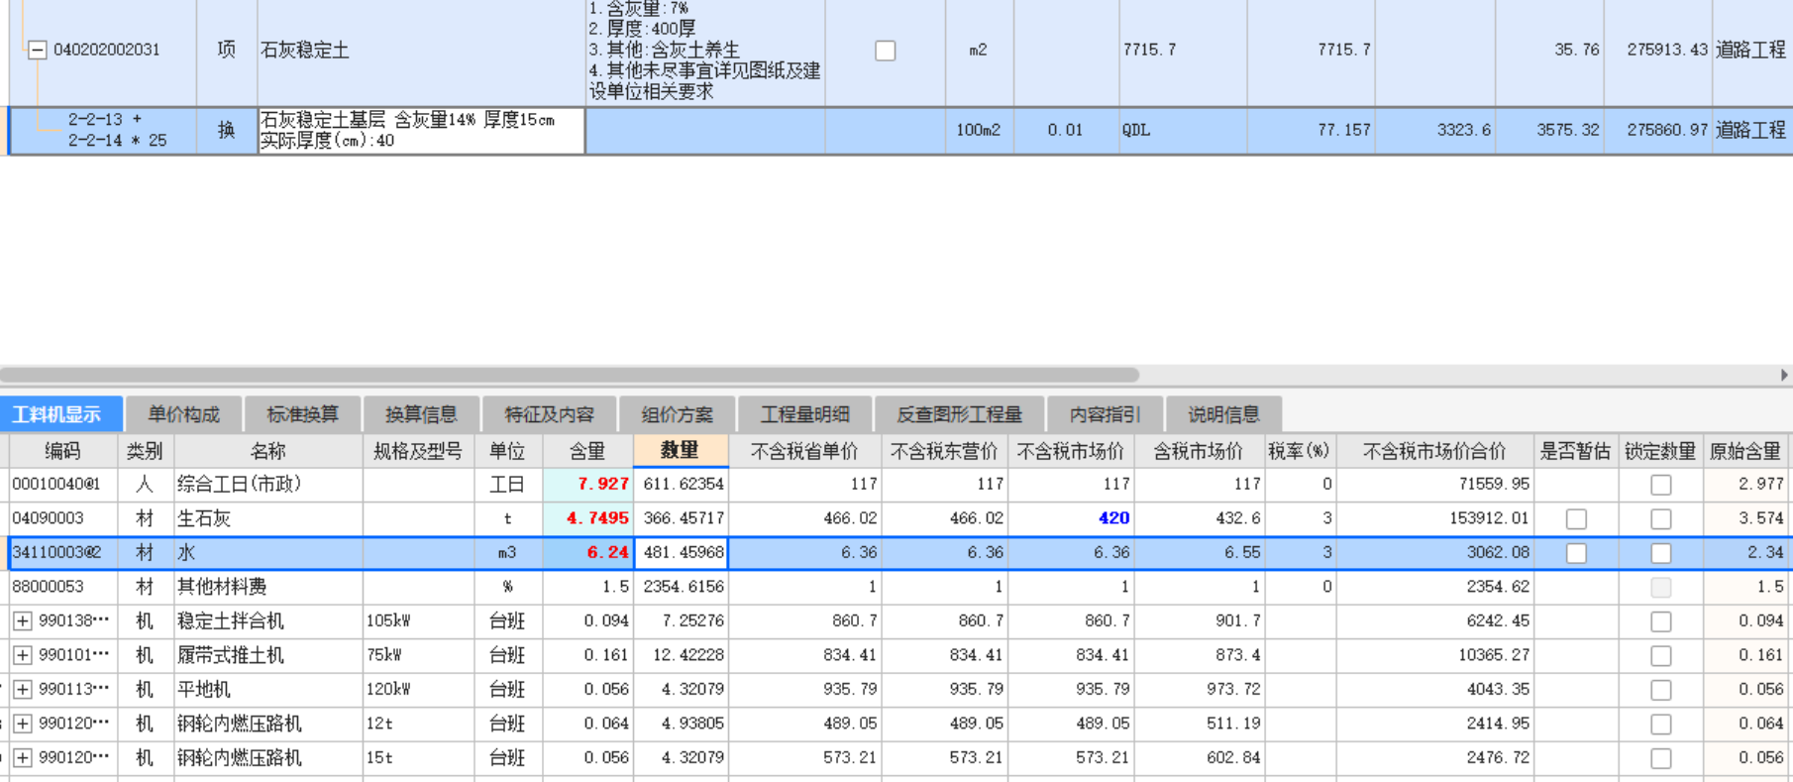1793x782 pixels.
Task: Click the 名称 column header
Action: (268, 451)
